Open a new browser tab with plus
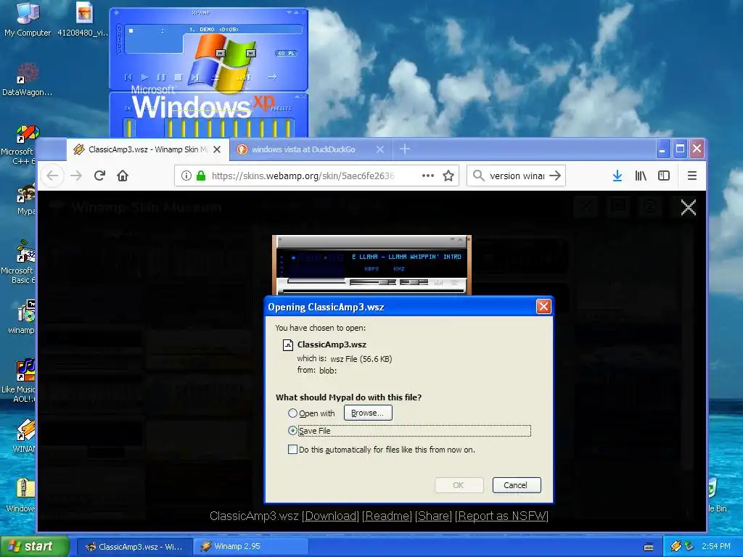The image size is (743, 557). (x=405, y=149)
